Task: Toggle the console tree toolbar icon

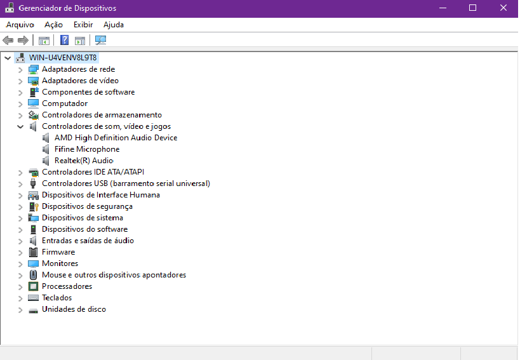Action: coord(44,41)
